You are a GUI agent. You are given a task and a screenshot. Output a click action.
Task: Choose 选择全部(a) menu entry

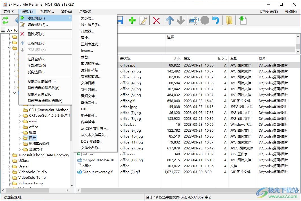click(45, 59)
